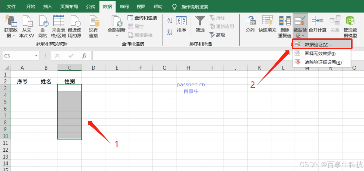Screen dimensions: 364x171
Task: Expand the 获取数据 dropdown arrow
Action: tap(13, 35)
